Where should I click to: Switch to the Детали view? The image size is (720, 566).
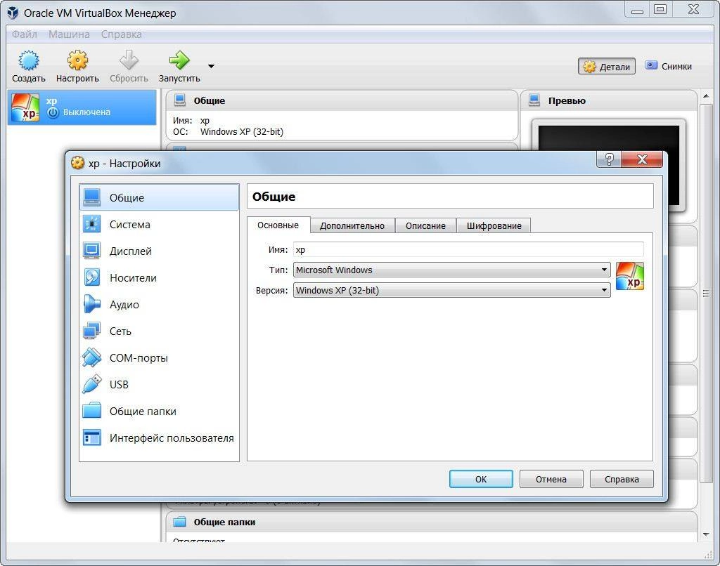pyautogui.click(x=607, y=67)
